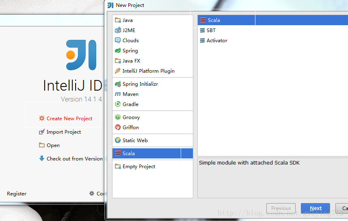Screen dimensions: 348x221
Task: Click the Maven 'm' icon
Action: click(x=118, y=94)
